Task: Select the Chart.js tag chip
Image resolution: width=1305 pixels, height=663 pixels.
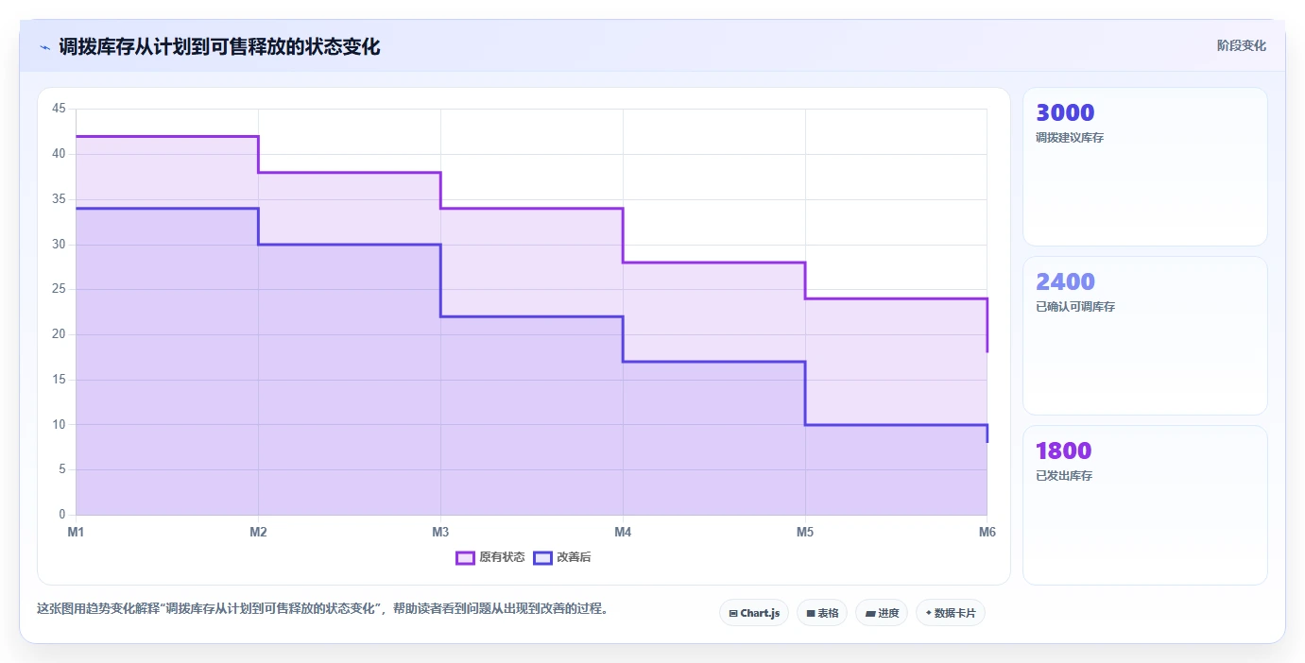Action: tap(754, 613)
